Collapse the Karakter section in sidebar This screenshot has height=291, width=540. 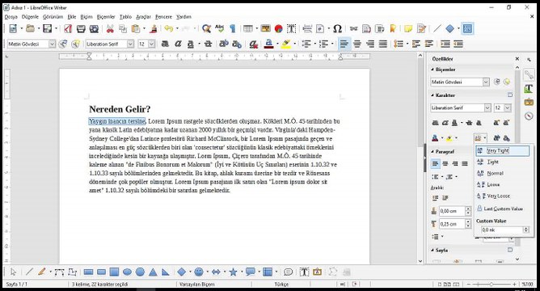click(432, 95)
